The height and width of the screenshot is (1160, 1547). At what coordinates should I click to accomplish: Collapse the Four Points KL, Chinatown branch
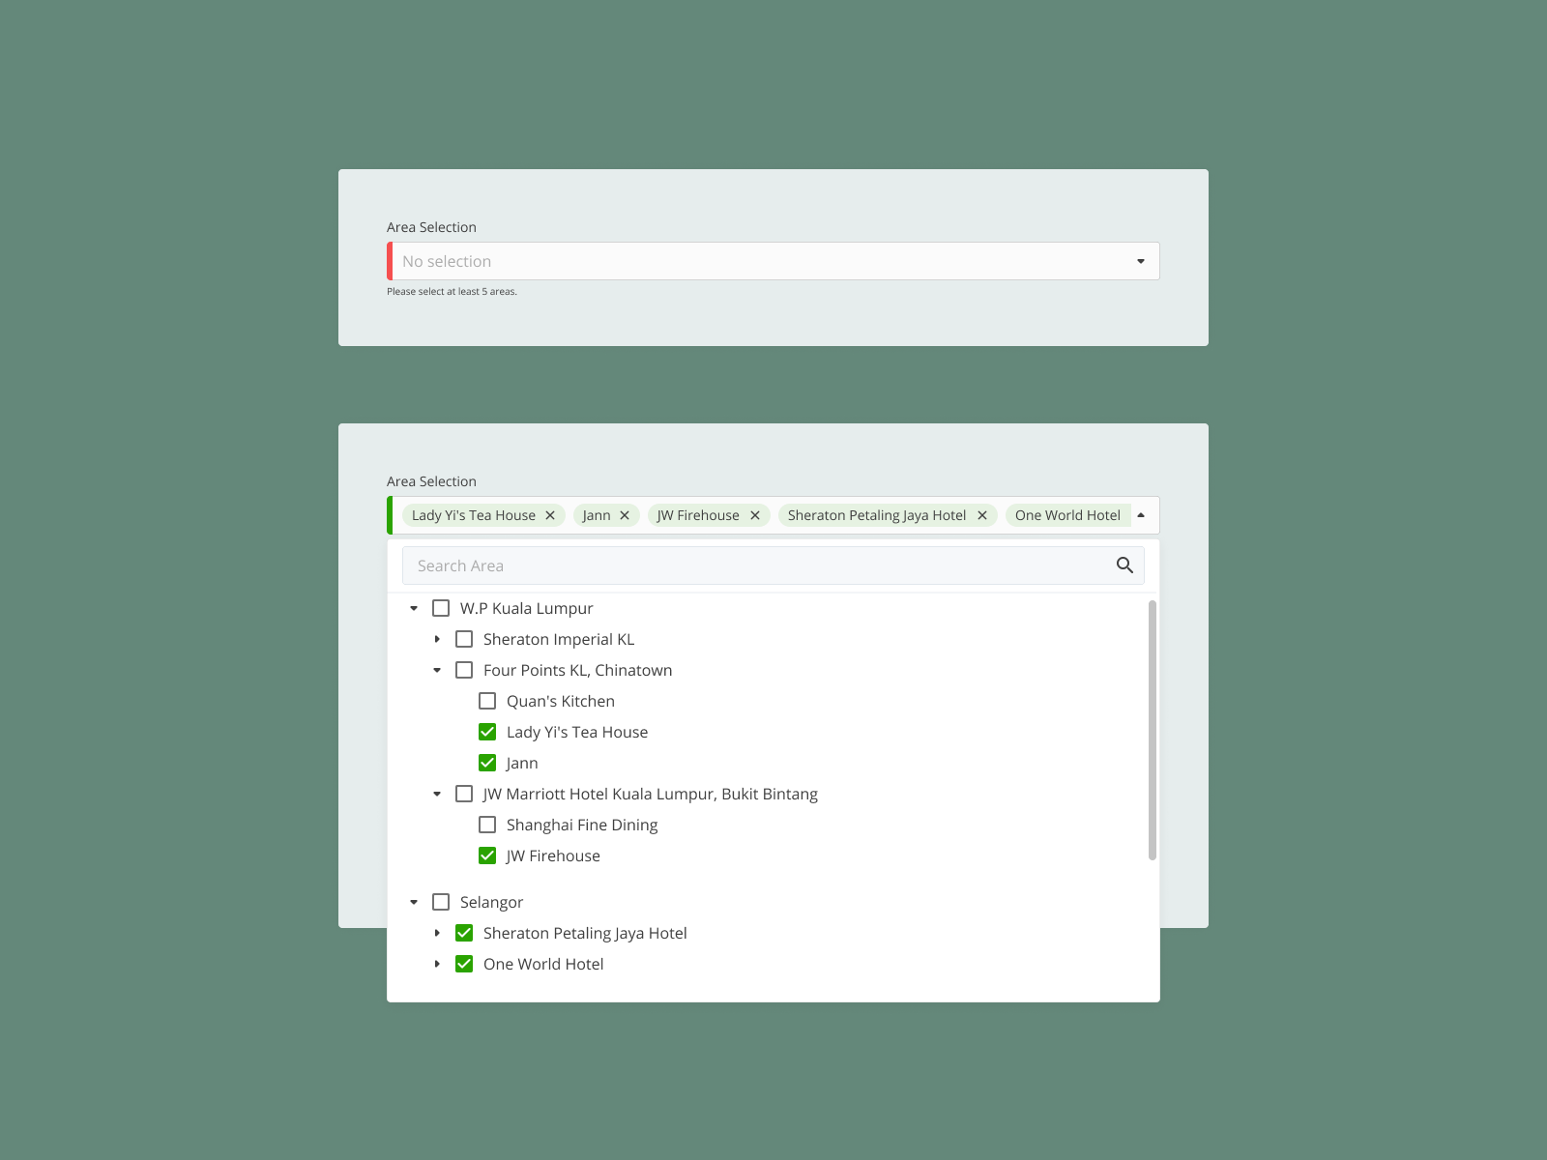tap(437, 670)
